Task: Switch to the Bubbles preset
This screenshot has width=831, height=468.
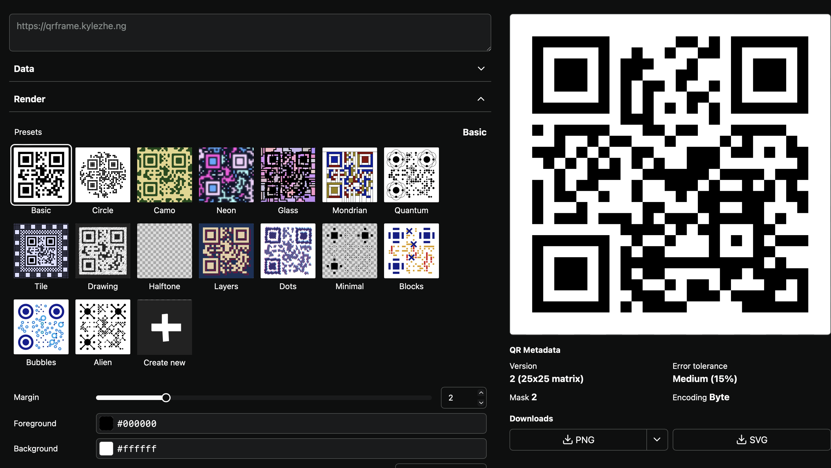Action: pyautogui.click(x=41, y=327)
